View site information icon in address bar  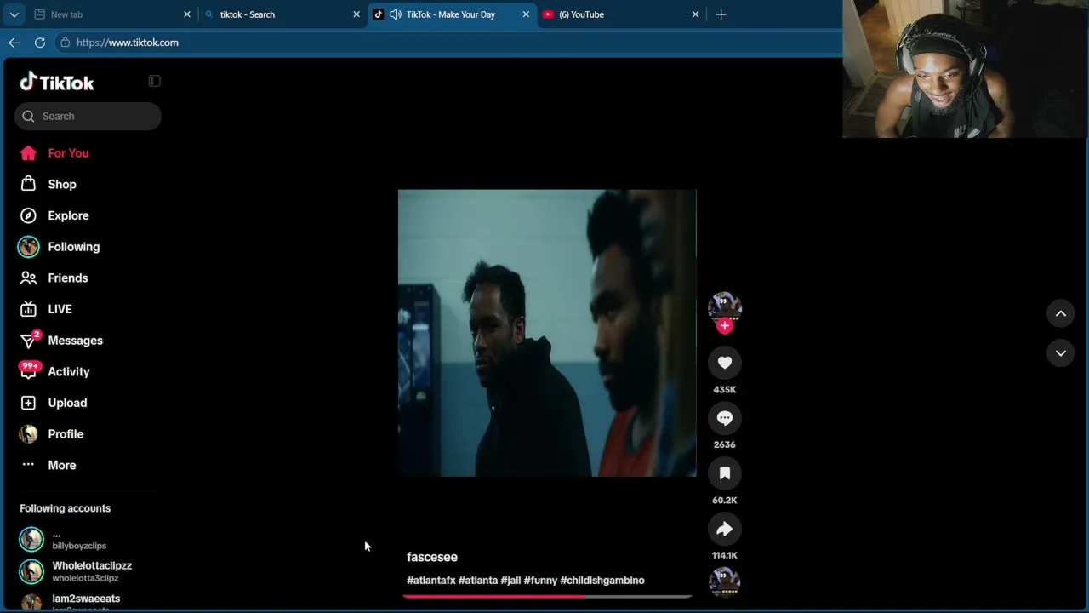coord(65,43)
